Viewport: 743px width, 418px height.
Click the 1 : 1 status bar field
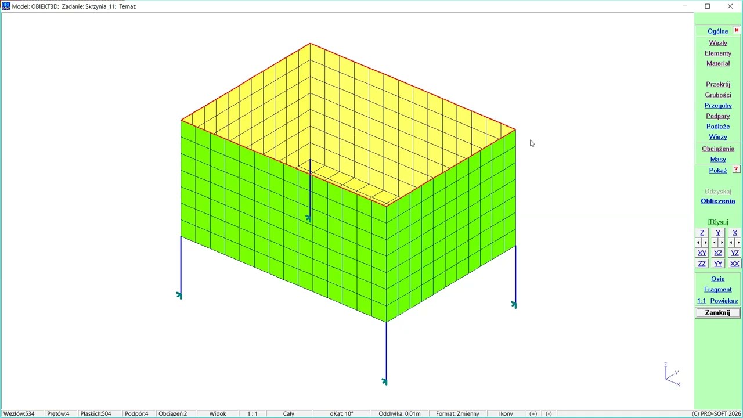coord(253,413)
